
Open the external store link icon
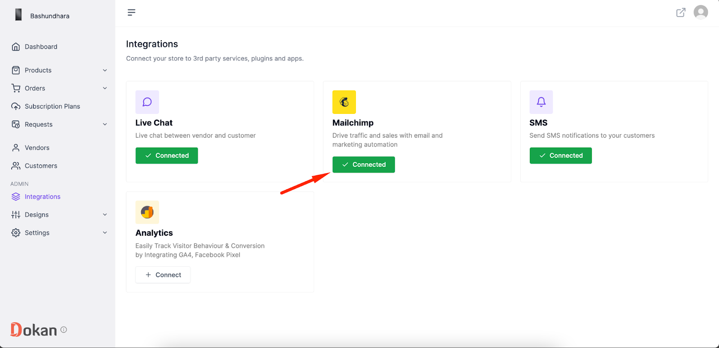tap(681, 13)
